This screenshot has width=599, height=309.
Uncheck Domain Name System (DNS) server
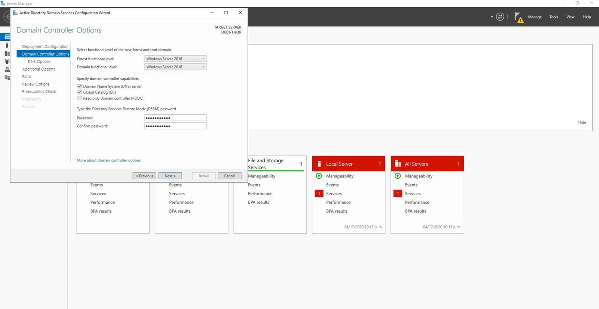(79, 86)
